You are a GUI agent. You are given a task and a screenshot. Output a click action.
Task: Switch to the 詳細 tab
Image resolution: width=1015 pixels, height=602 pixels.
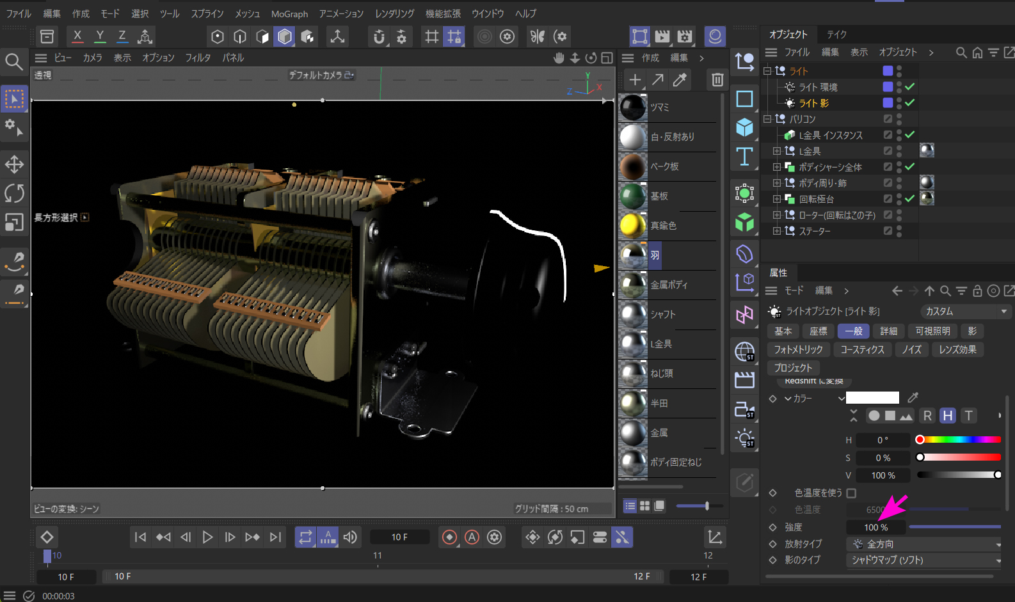888,331
